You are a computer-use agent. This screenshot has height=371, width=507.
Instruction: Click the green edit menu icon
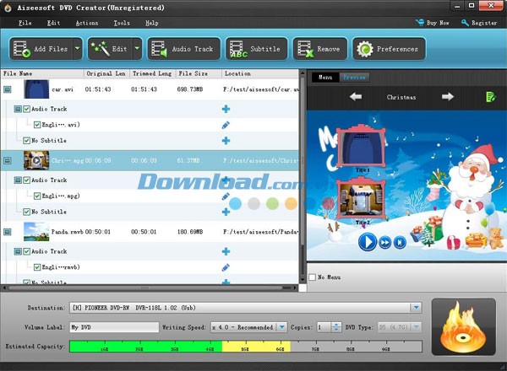tap(490, 96)
